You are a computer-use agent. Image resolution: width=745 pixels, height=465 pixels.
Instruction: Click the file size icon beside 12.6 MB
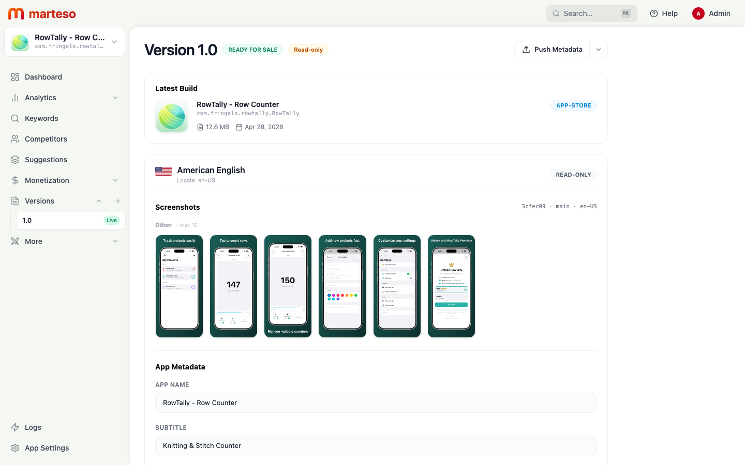coord(200,127)
